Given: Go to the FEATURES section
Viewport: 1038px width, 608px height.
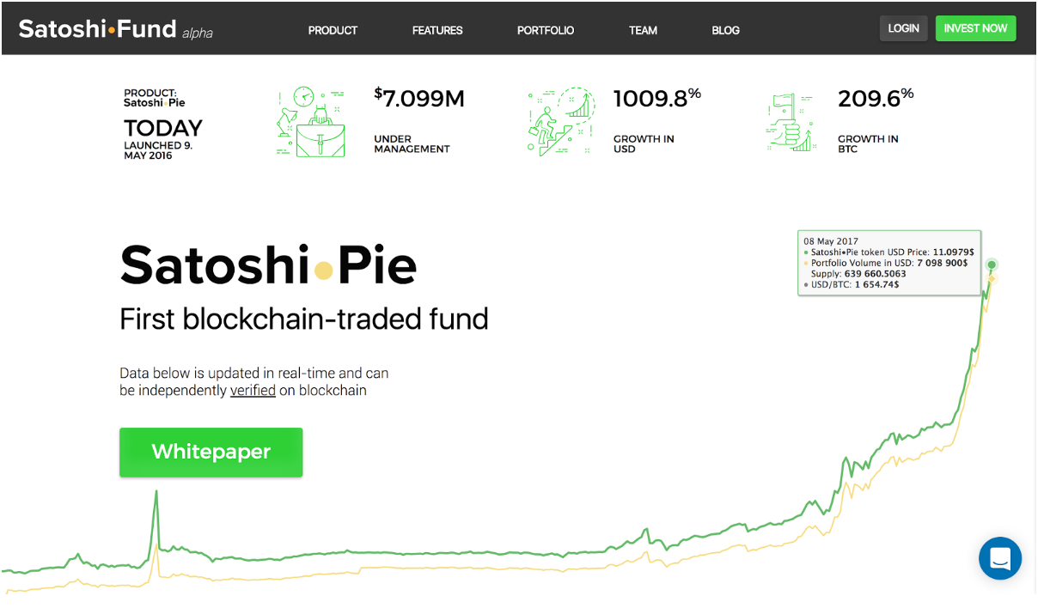Looking at the screenshot, I should pos(437,30).
